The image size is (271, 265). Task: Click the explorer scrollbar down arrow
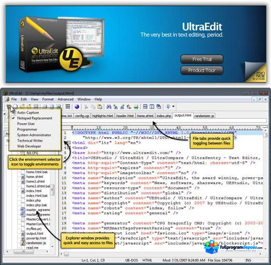point(52,247)
